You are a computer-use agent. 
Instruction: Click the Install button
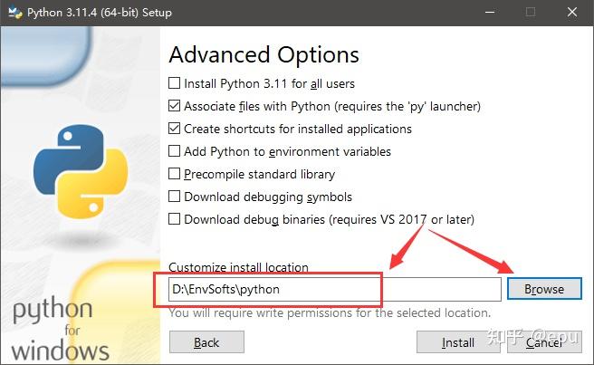pyautogui.click(x=458, y=342)
